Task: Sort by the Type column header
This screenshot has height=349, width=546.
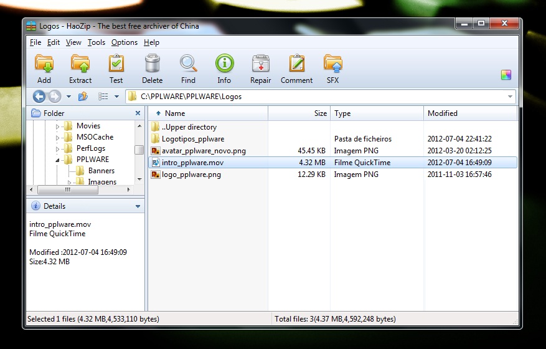Action: click(377, 113)
